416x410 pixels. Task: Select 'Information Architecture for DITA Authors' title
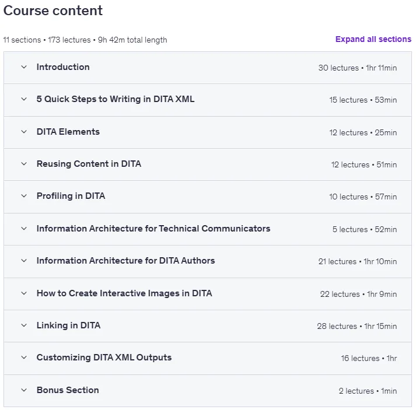(x=126, y=261)
